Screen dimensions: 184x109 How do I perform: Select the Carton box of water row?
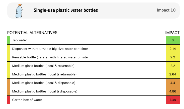coord(94,100)
